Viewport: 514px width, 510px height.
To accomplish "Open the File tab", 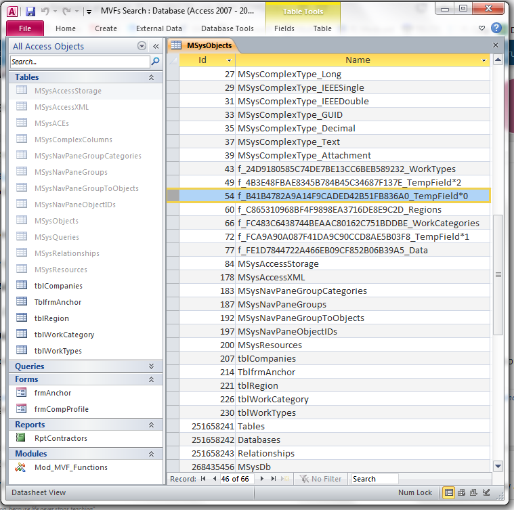I will [x=25, y=28].
